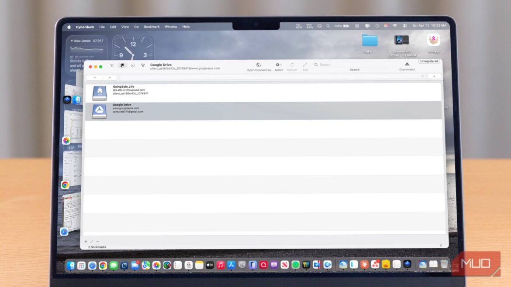This screenshot has width=511, height=287.
Task: Add a new bookmark with the plus icon
Action: 86,241
